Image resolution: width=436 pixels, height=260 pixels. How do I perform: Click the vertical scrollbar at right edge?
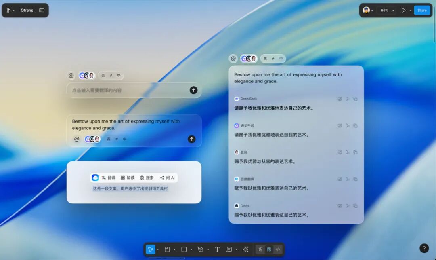[434, 25]
